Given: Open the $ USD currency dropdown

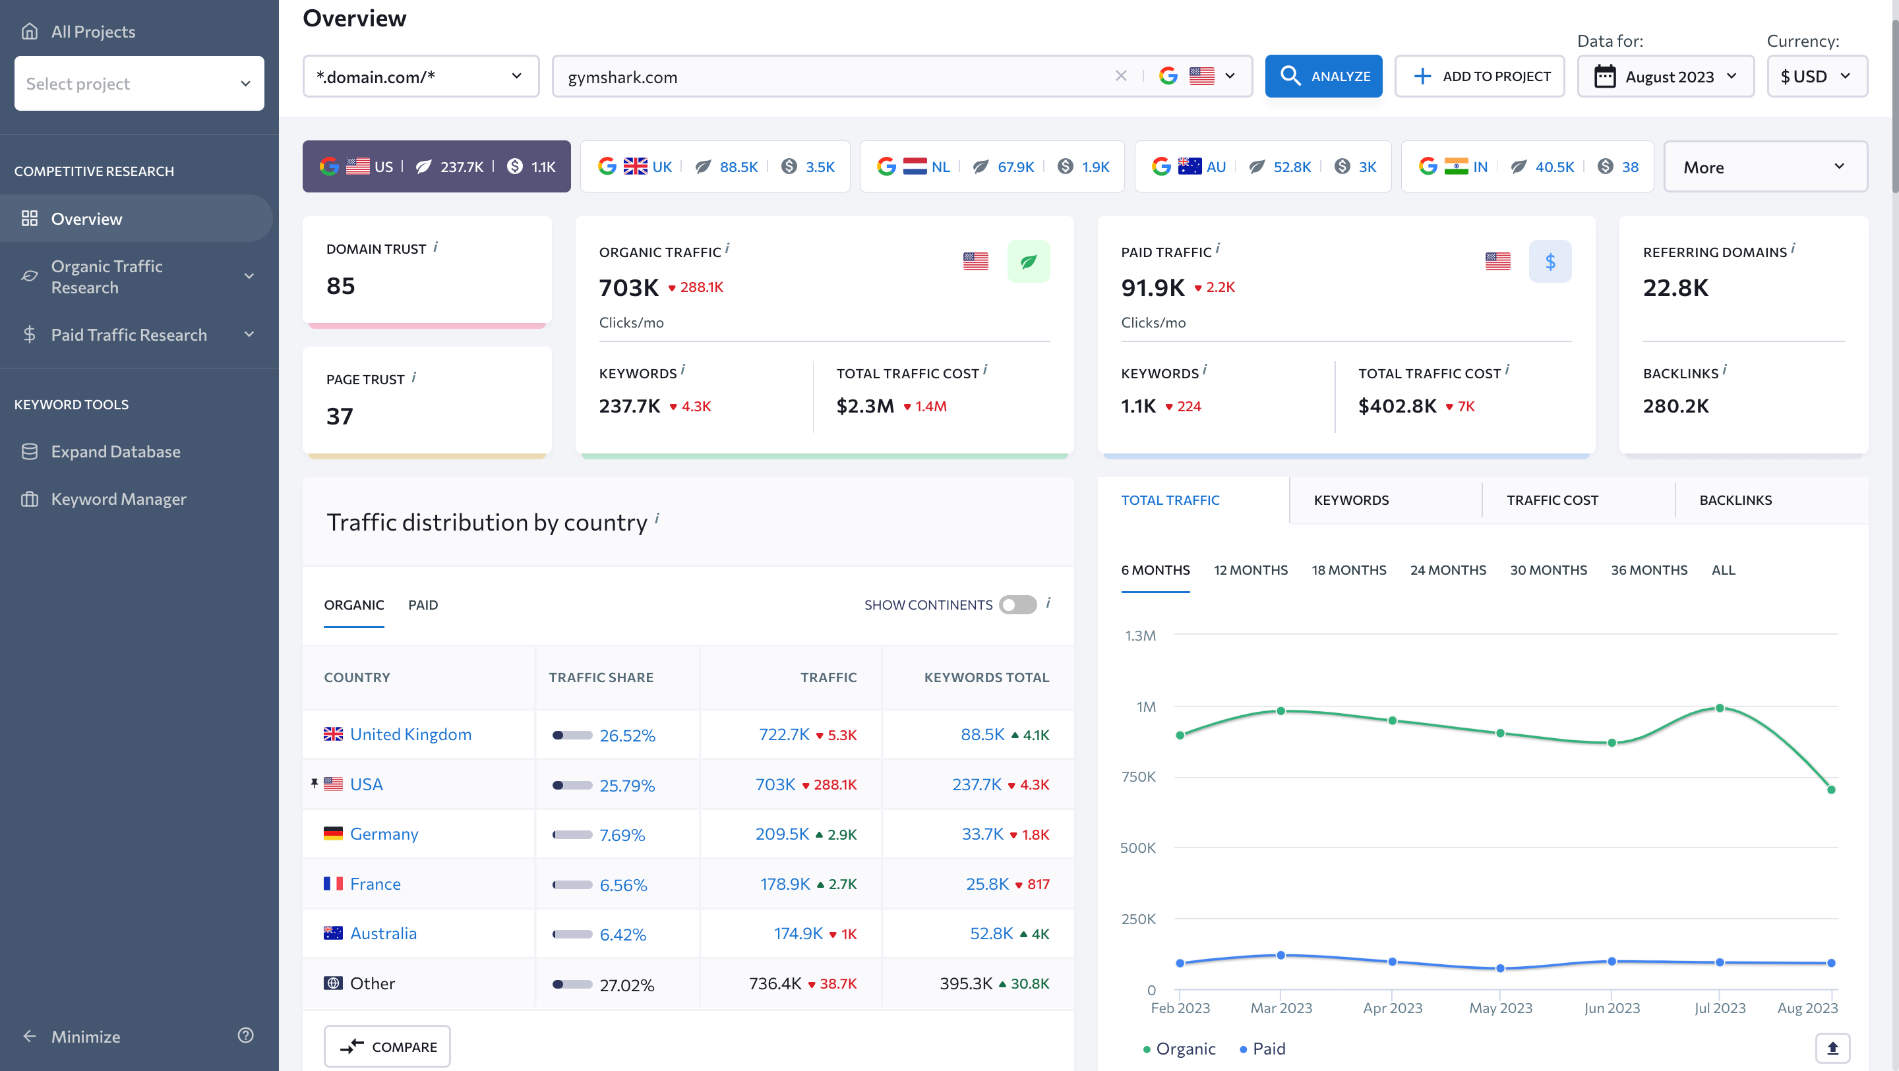Looking at the screenshot, I should (x=1817, y=76).
